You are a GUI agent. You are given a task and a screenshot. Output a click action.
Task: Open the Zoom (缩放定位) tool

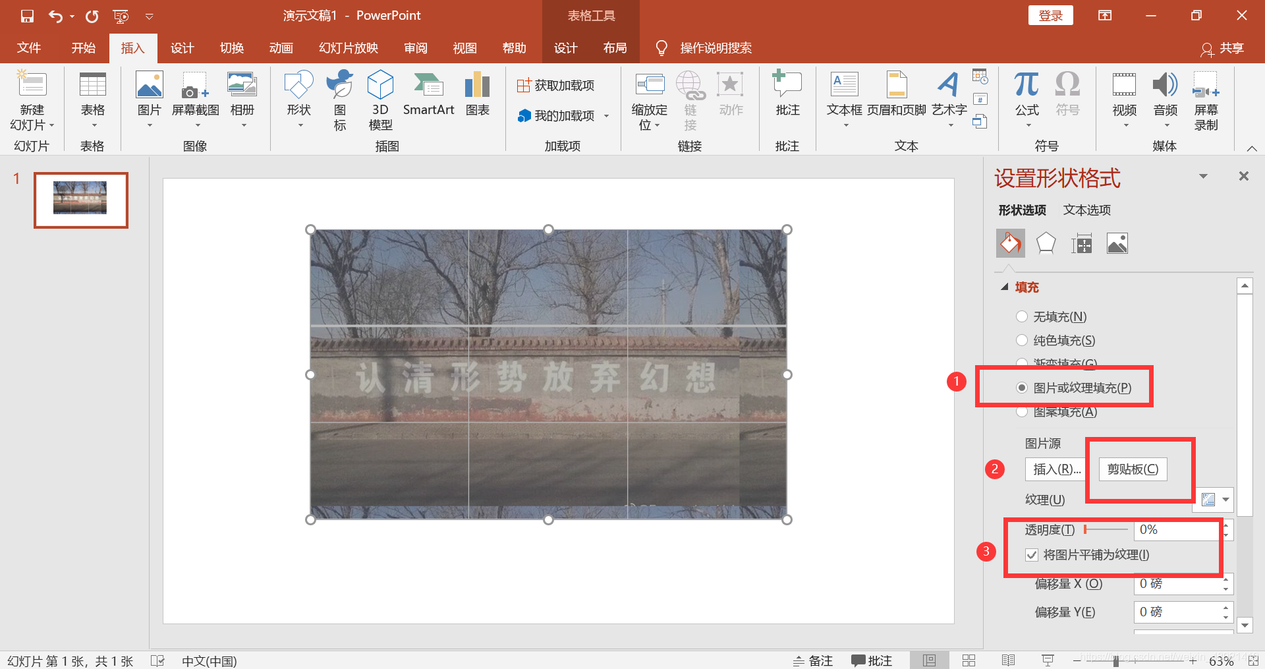(x=649, y=101)
